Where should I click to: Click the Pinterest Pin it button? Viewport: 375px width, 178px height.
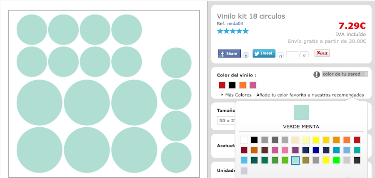tap(322, 53)
